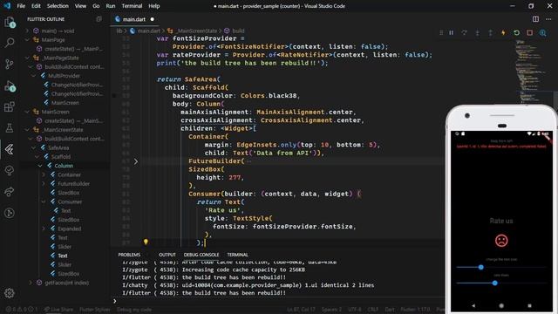Open the Terminal menu in menu bar
558x314 pixels.
pyautogui.click(x=132, y=6)
